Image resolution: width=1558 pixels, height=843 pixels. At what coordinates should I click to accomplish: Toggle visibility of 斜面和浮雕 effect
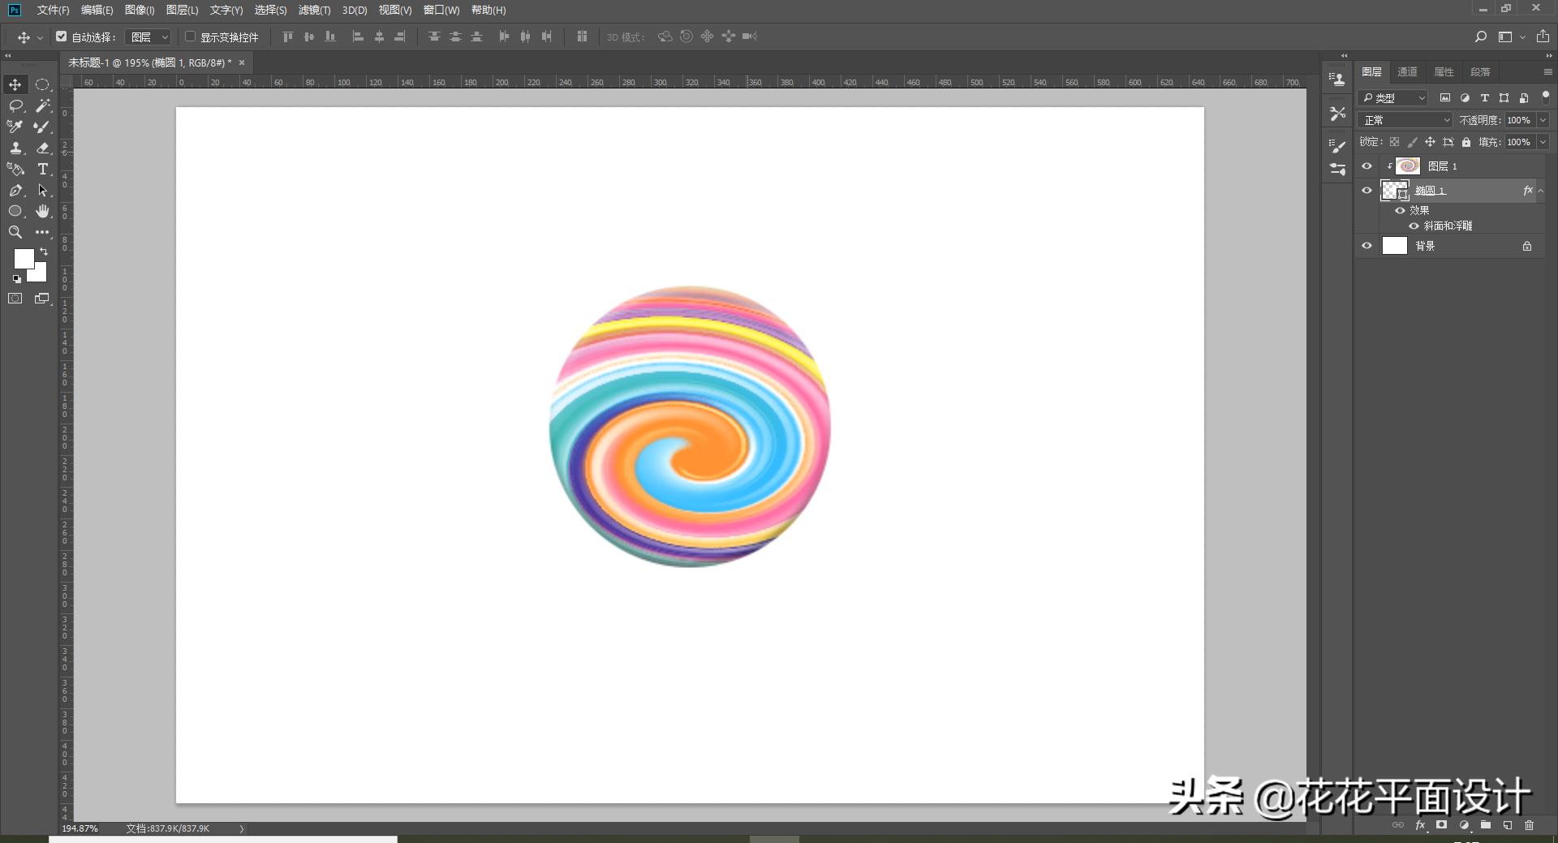point(1414,226)
